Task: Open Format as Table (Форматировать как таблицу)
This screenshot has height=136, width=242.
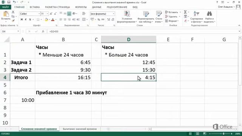Action: point(146,17)
